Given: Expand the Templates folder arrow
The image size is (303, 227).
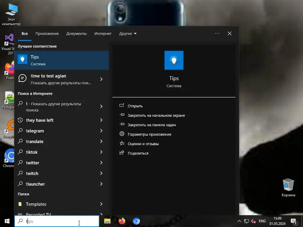Looking at the screenshot, I should (101, 204).
